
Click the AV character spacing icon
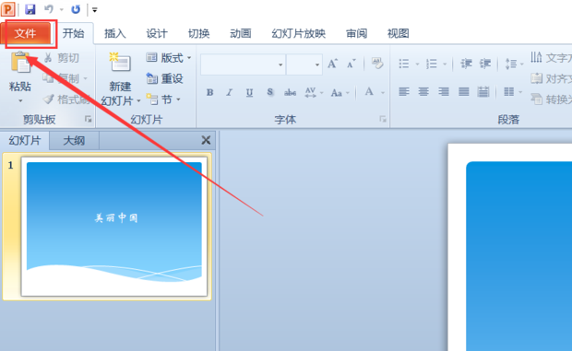(x=310, y=92)
